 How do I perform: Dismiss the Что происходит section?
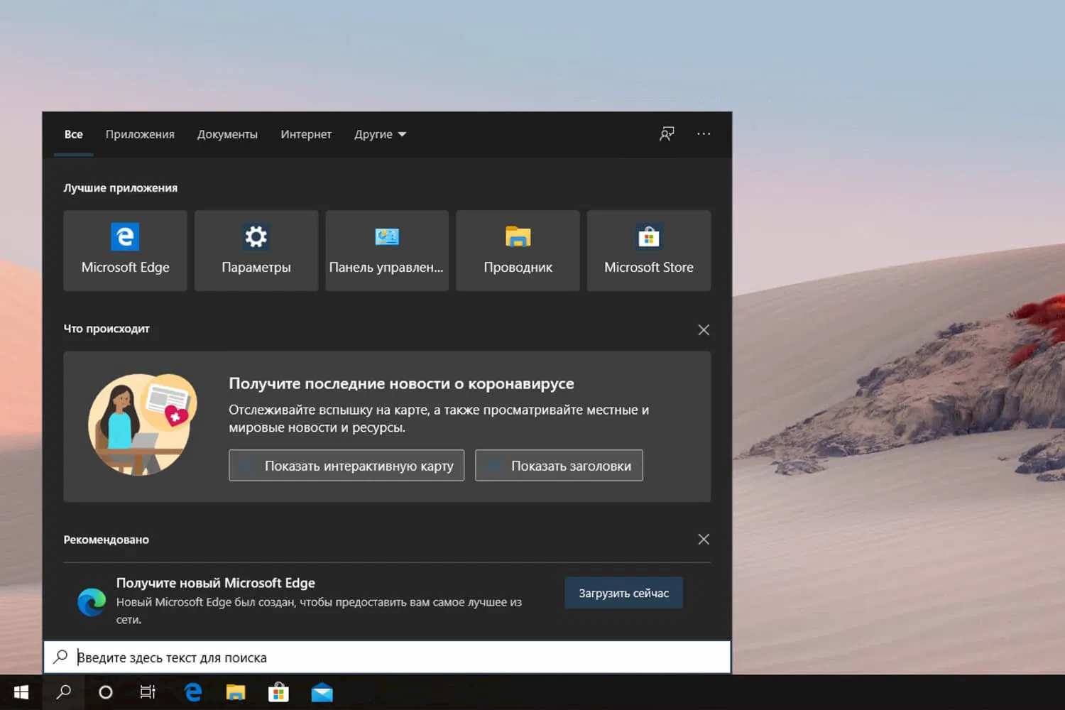click(x=704, y=329)
